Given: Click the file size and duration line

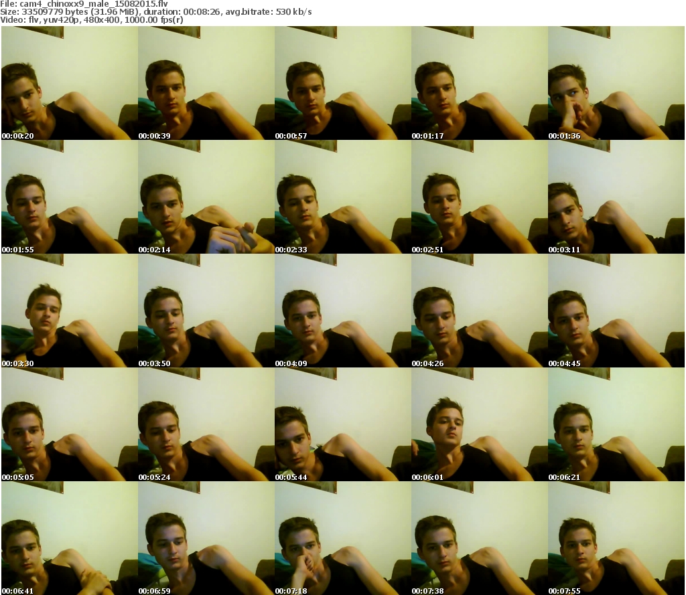Looking at the screenshot, I should pos(155,12).
